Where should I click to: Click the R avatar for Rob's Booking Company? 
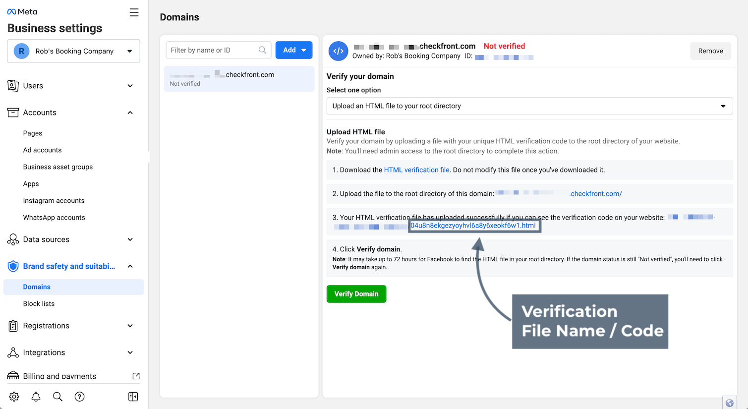coord(21,51)
